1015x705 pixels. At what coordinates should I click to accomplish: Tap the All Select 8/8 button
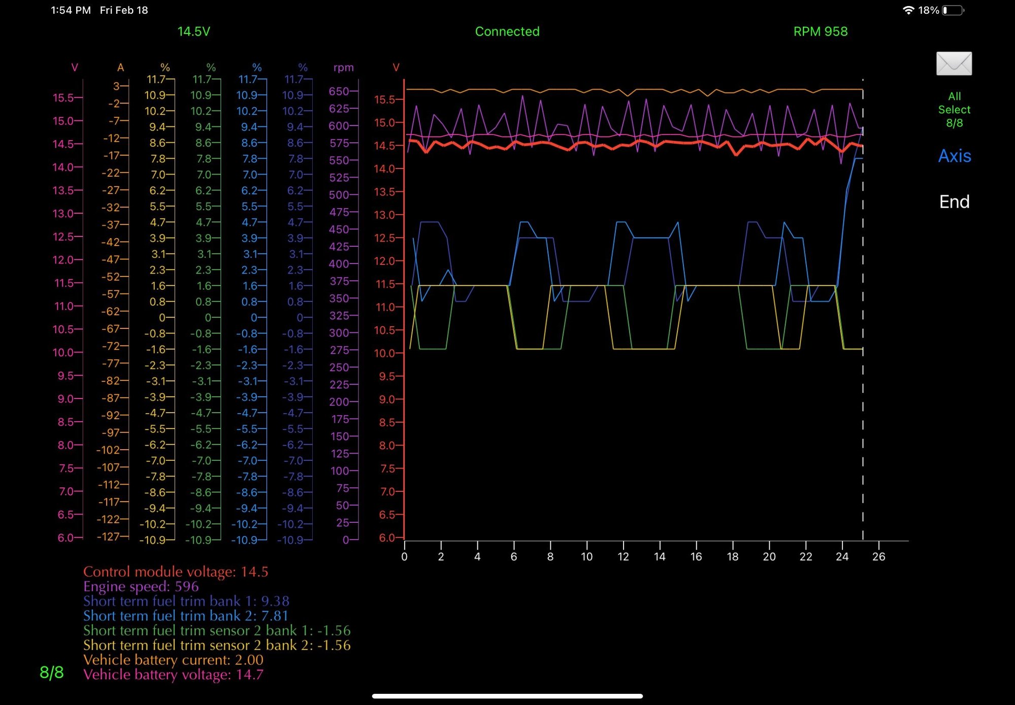tap(954, 110)
